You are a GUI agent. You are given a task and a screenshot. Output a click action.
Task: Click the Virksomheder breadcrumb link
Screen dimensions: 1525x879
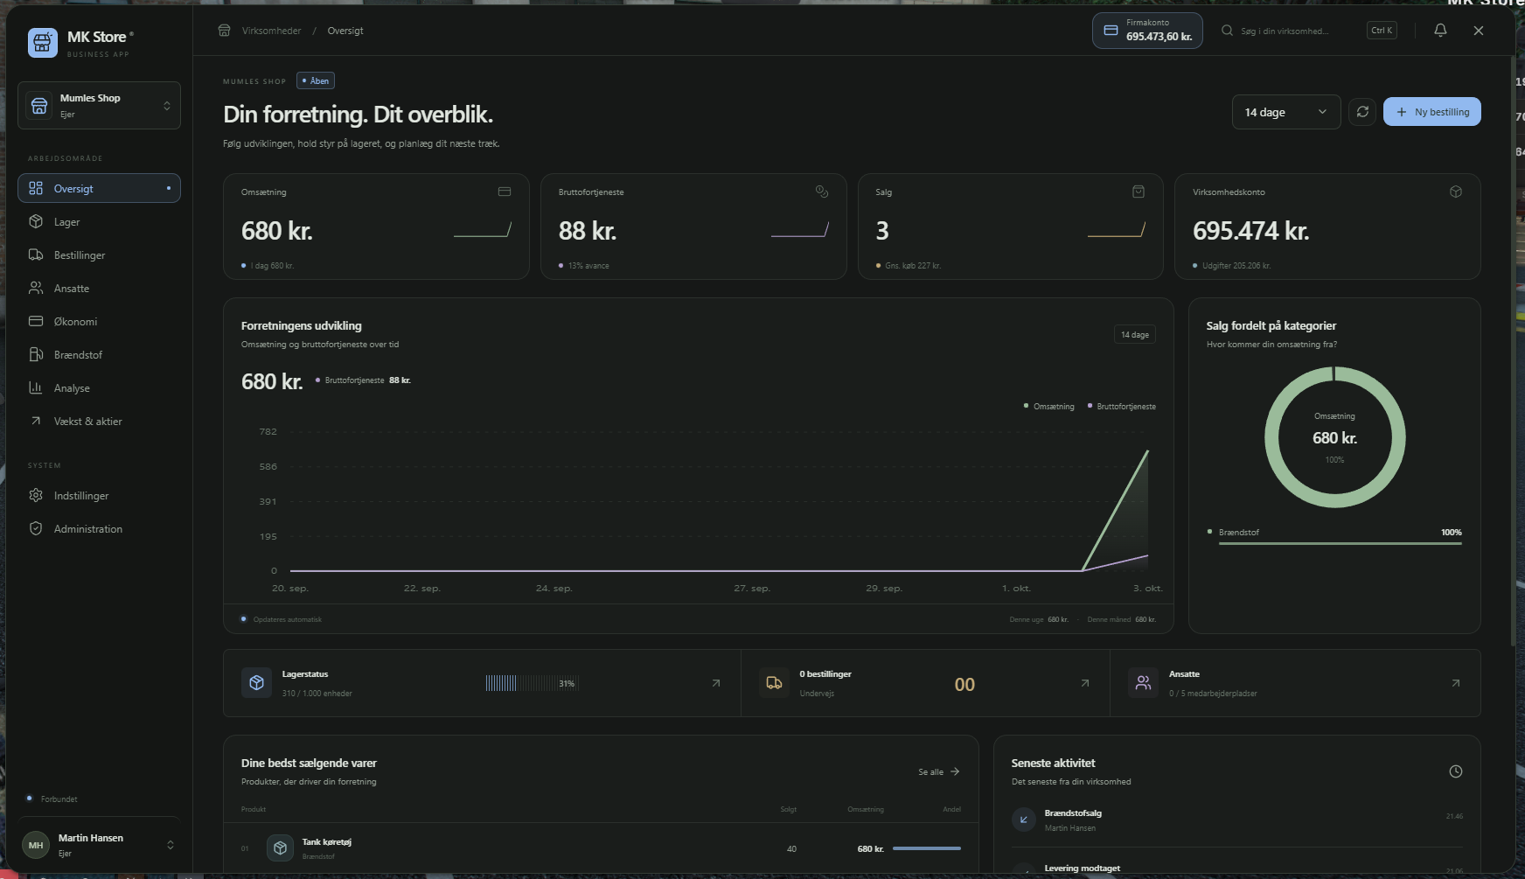tap(271, 31)
